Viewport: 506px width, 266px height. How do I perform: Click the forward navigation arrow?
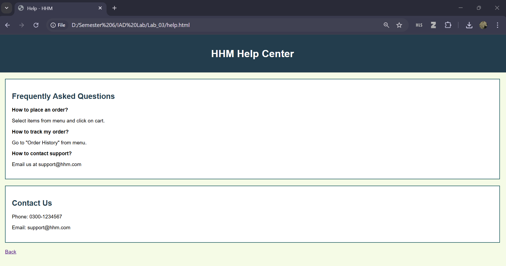click(x=21, y=25)
